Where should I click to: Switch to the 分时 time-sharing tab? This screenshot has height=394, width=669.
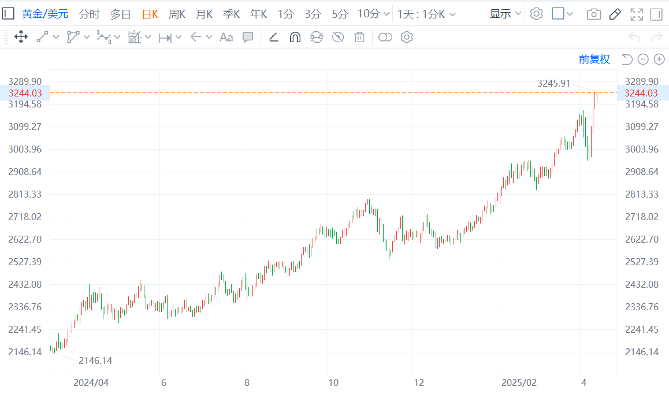click(x=89, y=14)
